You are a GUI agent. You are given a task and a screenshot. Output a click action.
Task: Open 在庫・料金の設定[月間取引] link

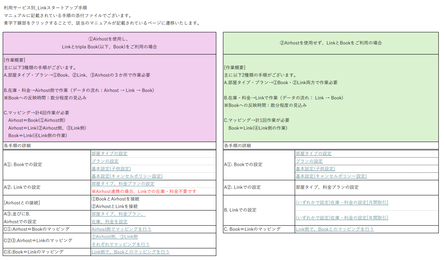(x=342, y=202)
